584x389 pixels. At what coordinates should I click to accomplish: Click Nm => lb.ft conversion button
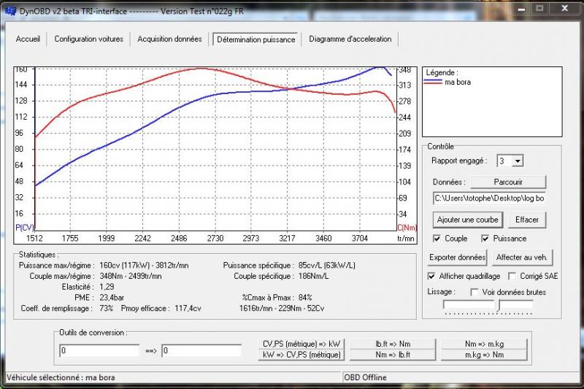coord(393,355)
